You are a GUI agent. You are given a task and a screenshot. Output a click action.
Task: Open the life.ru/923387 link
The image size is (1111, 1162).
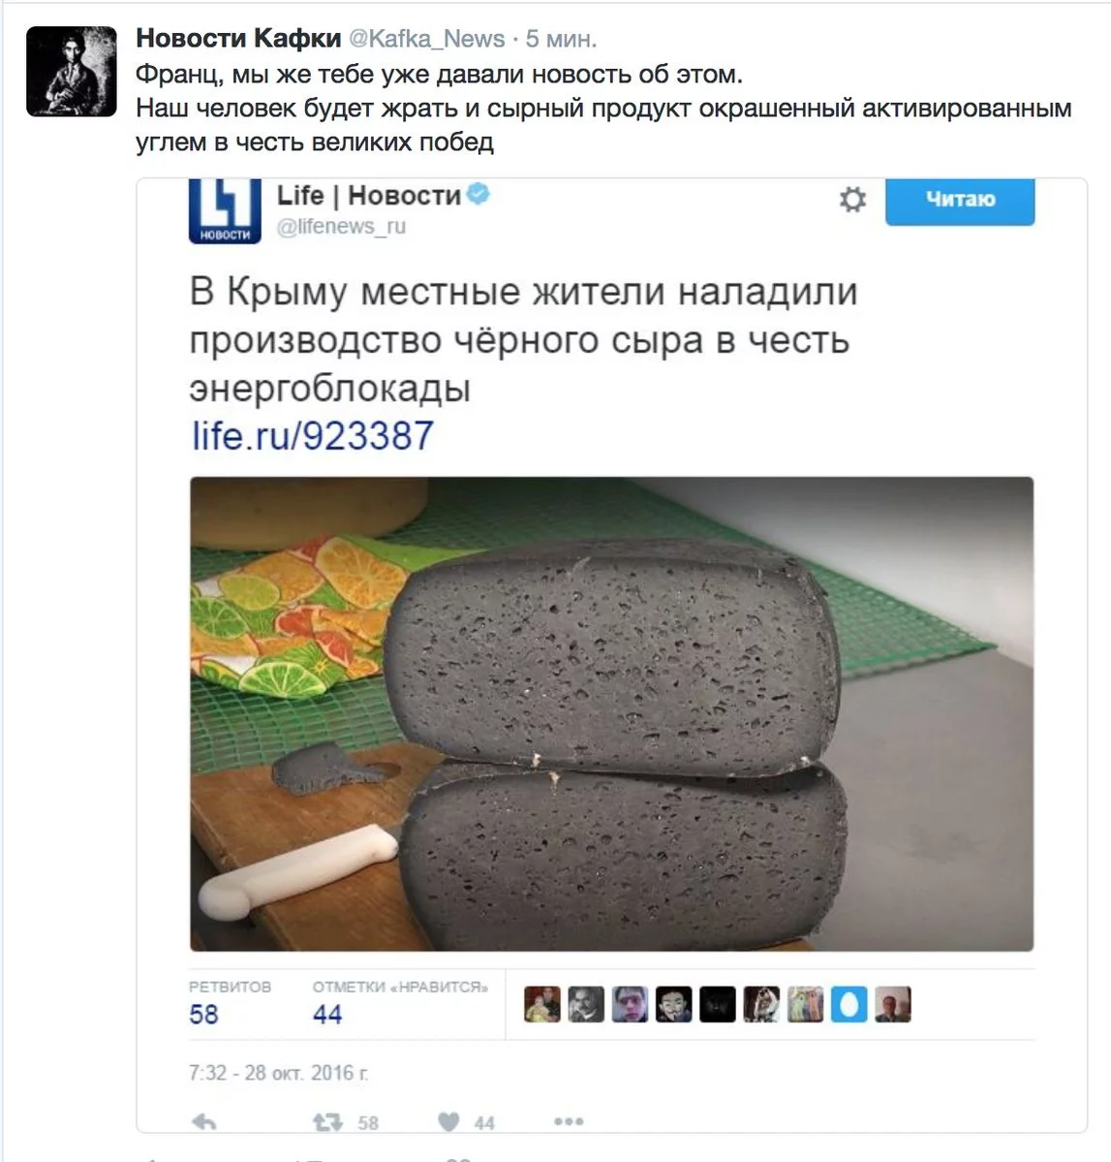click(x=313, y=436)
